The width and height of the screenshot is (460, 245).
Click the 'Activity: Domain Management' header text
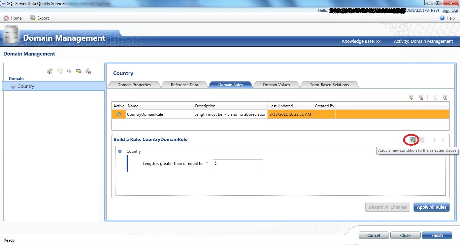point(423,41)
